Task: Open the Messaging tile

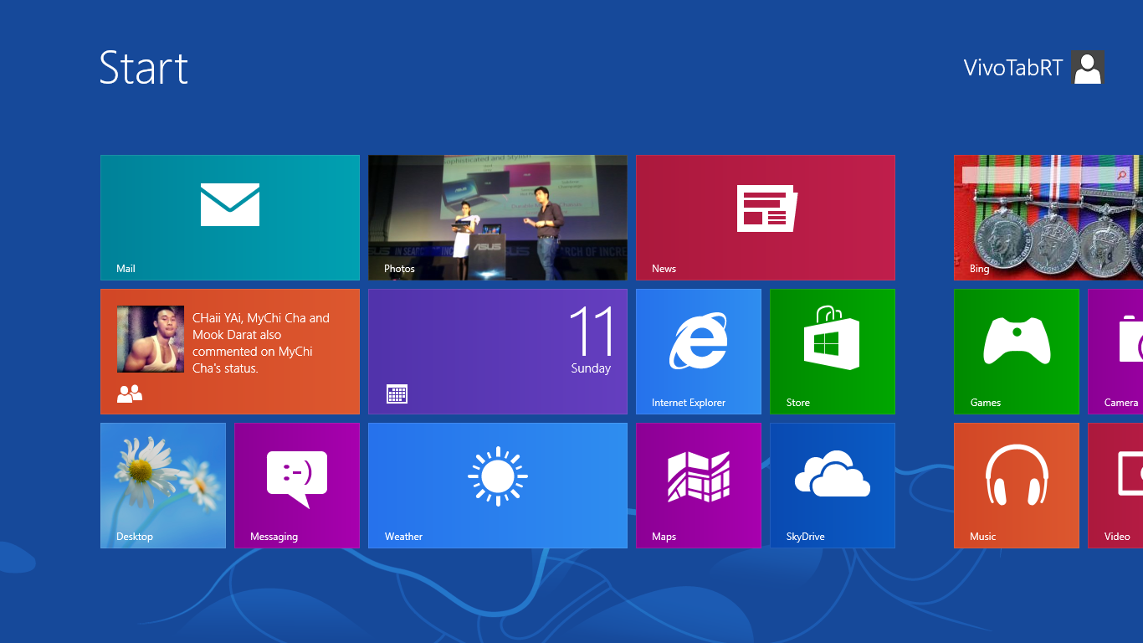Action: pos(297,486)
